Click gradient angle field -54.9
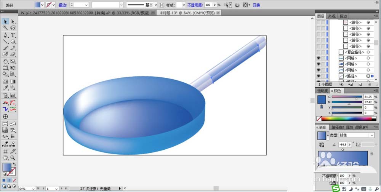 (x=343, y=145)
